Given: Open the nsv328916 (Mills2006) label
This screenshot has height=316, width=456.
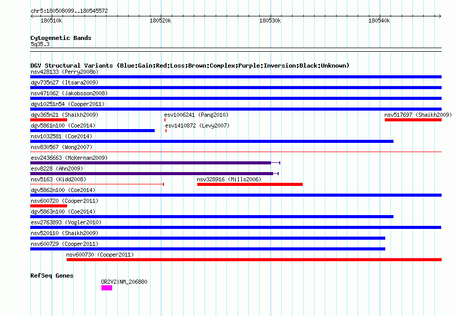Looking at the screenshot, I should pos(229,179).
